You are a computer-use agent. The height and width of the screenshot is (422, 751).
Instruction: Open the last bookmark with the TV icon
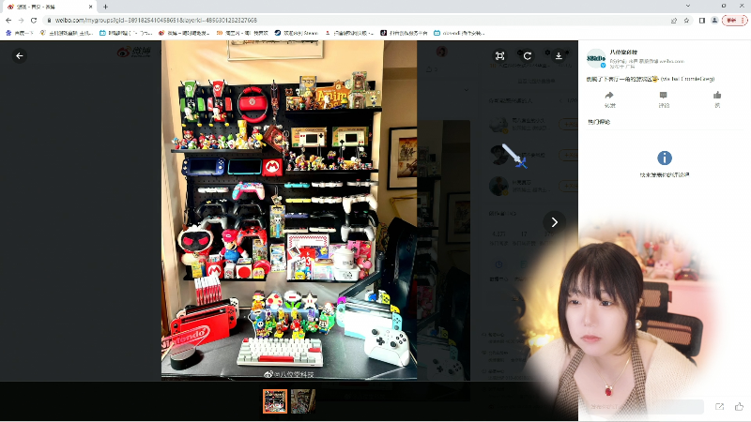click(459, 33)
